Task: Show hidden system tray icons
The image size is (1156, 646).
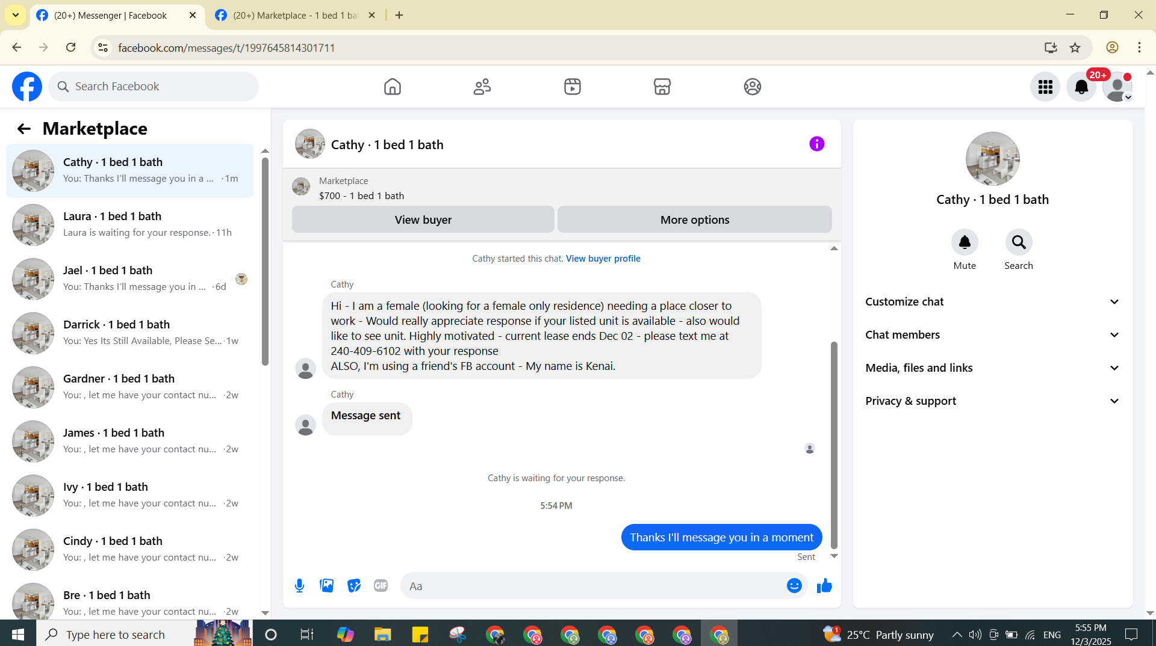Action: coord(957,635)
